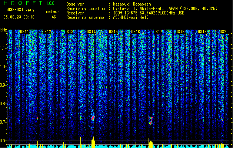Click the time marker 0817

[158, 32]
